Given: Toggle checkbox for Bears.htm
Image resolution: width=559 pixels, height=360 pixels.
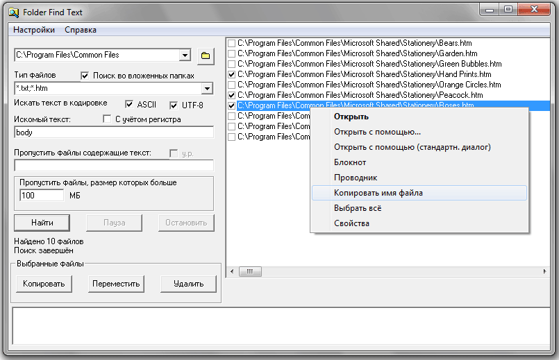Looking at the screenshot, I should point(231,44).
